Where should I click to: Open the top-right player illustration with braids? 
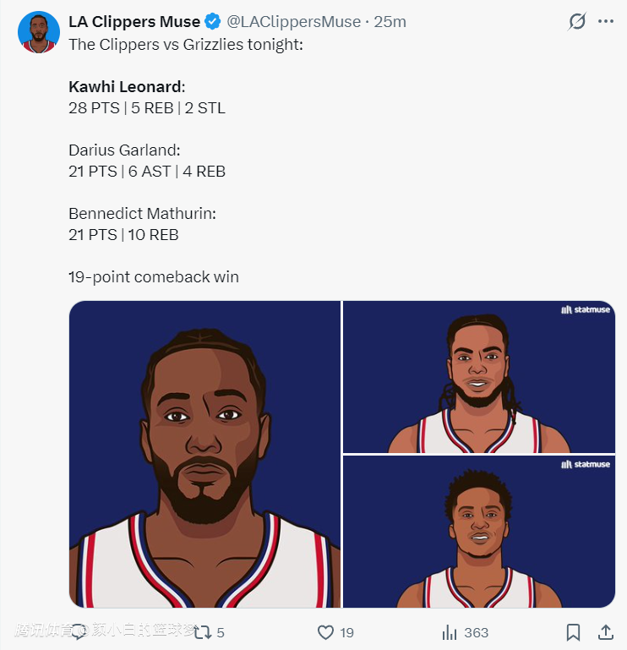(x=478, y=377)
